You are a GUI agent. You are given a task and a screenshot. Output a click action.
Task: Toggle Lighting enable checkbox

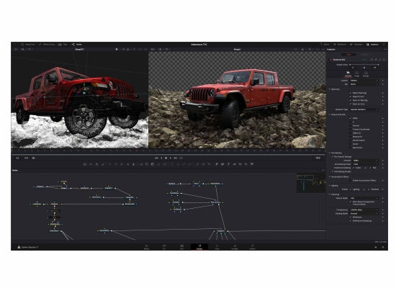[x=351, y=189]
